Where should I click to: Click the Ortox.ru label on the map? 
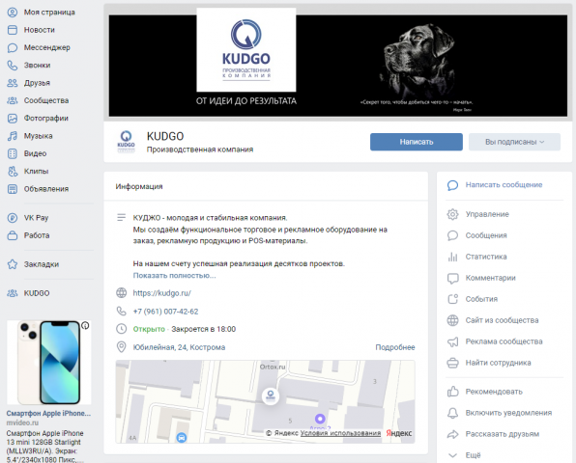pos(273,367)
